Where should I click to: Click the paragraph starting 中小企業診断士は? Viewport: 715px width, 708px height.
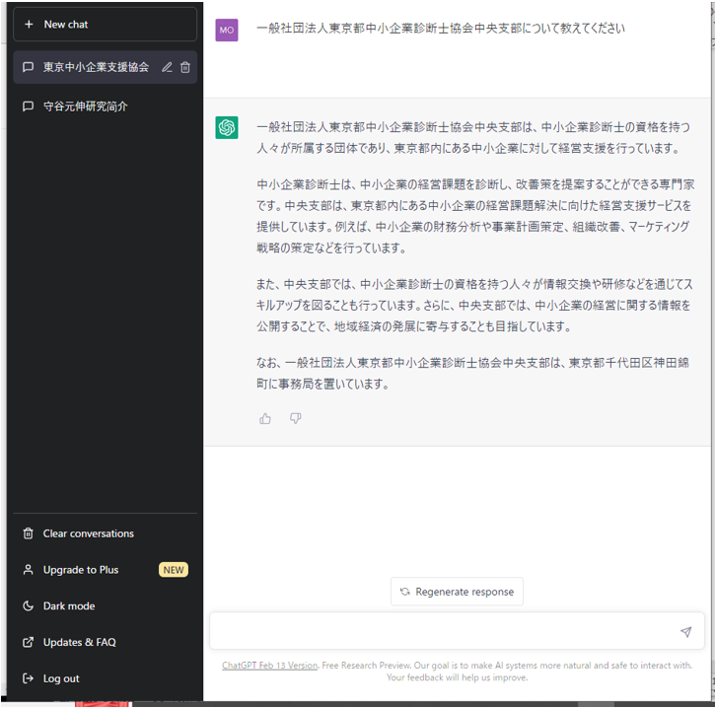point(475,216)
